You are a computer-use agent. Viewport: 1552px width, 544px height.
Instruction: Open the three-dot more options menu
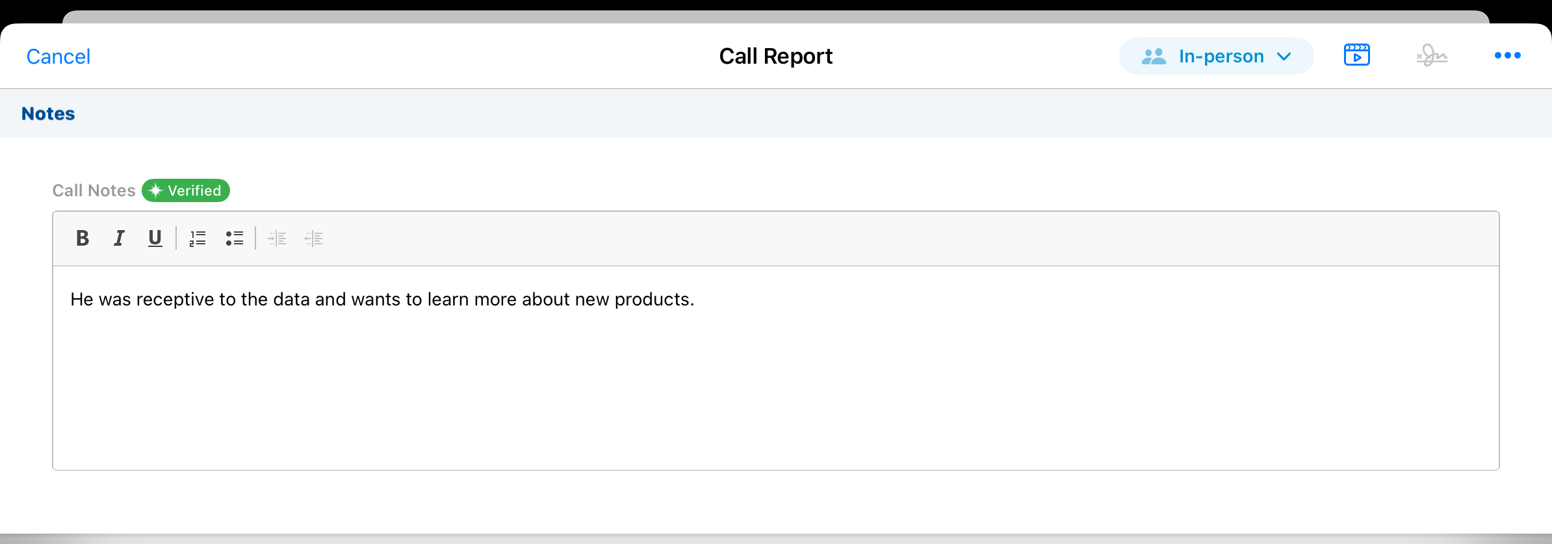tap(1507, 56)
